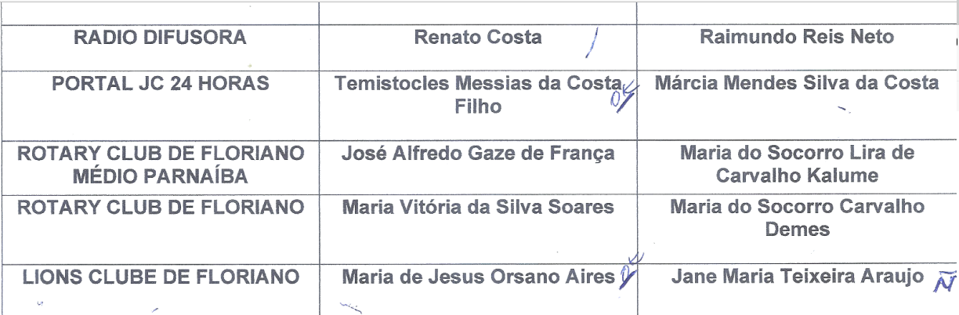Click Temistocles Messias da Costa Filho
Screen dimensions: 959x315
point(478,95)
